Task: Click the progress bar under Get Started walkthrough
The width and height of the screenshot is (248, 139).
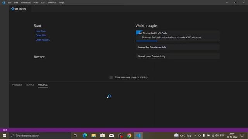Action: pos(178,41)
